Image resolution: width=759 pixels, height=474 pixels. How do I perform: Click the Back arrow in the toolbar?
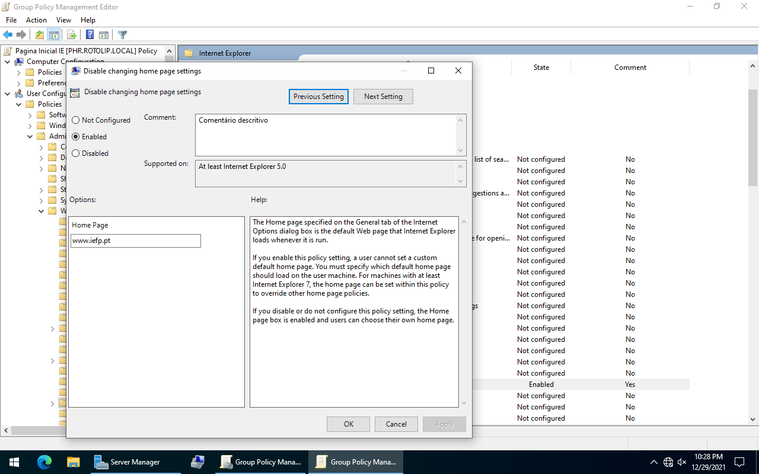coord(8,35)
